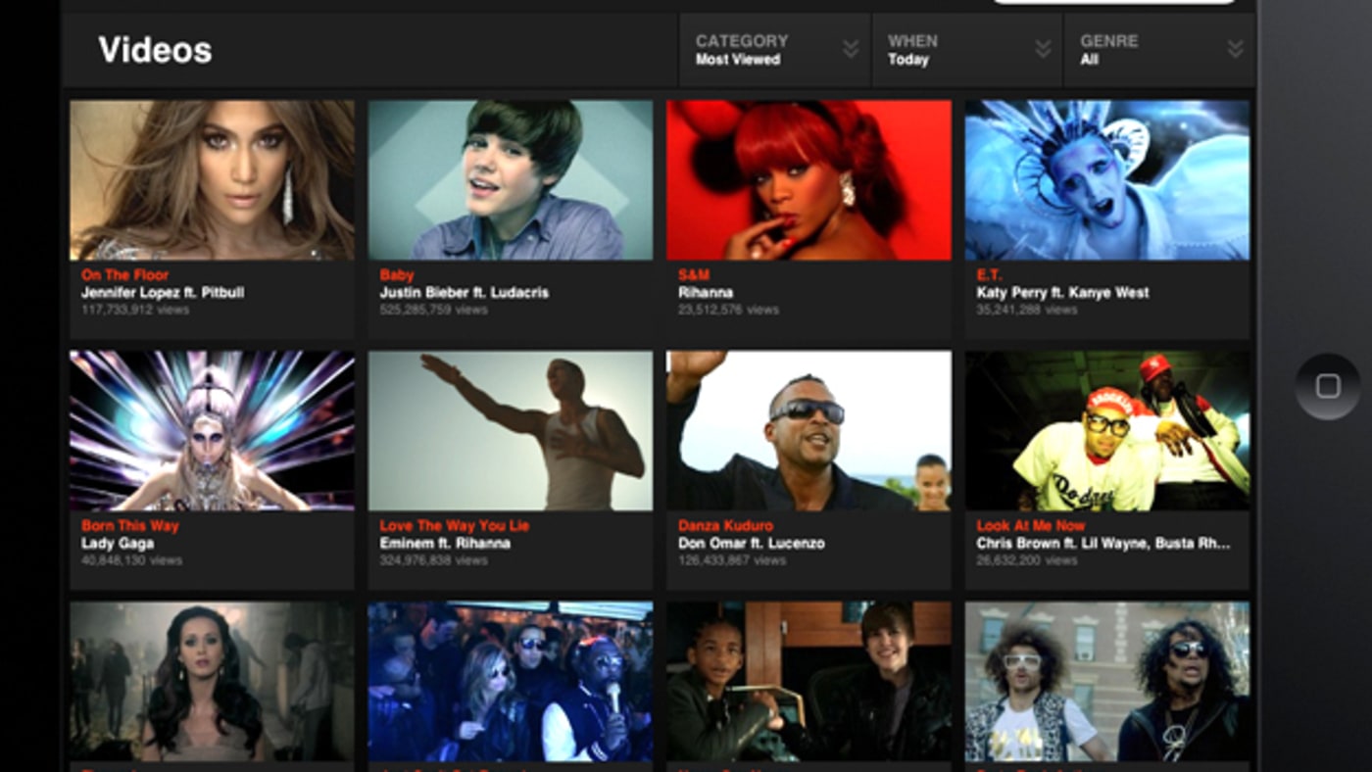Select artist name Lady Gaga
This screenshot has width=1372, height=772.
117,543
